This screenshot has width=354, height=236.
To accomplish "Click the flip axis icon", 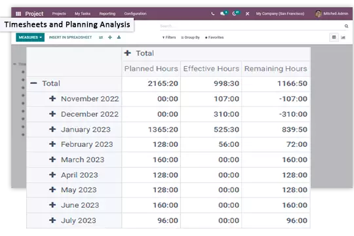I will (x=101, y=37).
